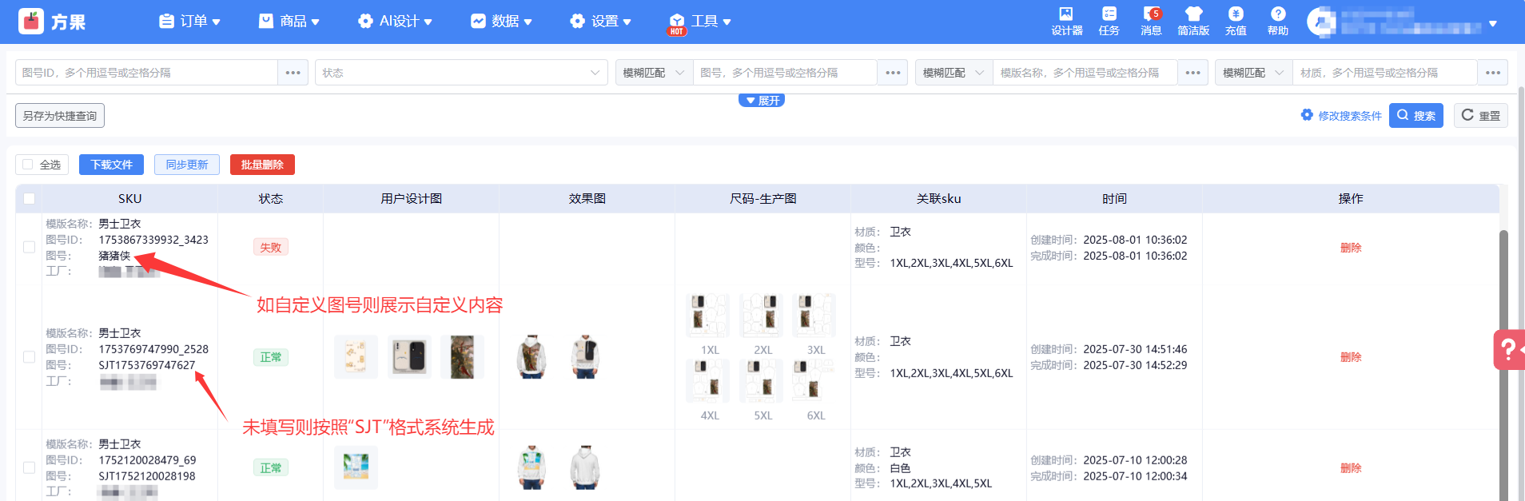Viewport: 1525px width, 501px height.
Task: Toggle the table header checkbox
Action: click(x=30, y=199)
